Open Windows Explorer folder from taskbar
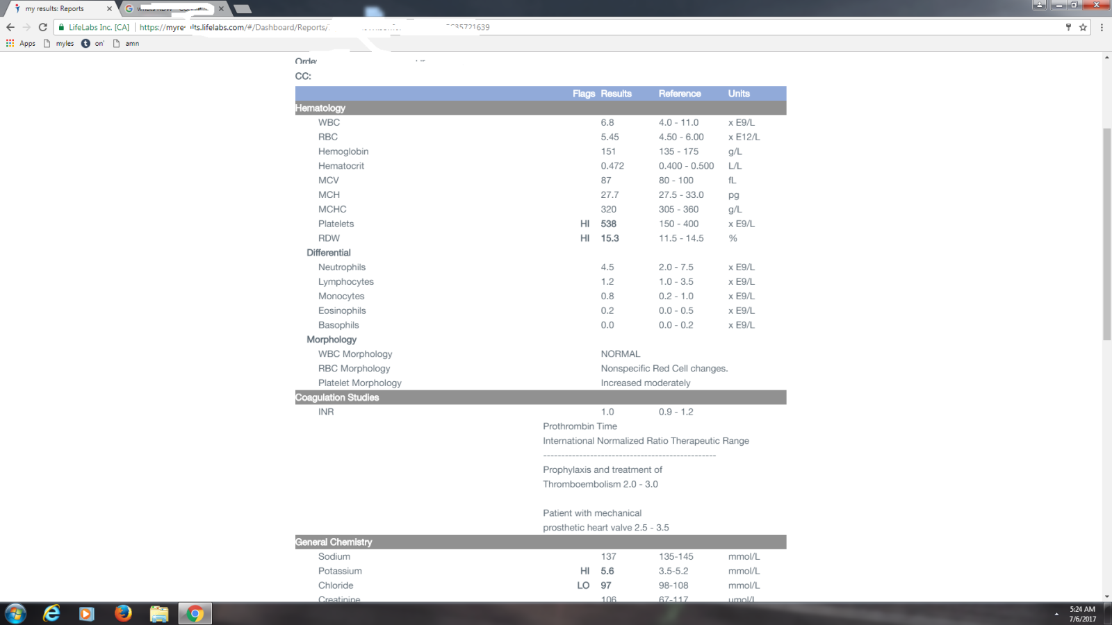The height and width of the screenshot is (625, 1112). [x=159, y=613]
